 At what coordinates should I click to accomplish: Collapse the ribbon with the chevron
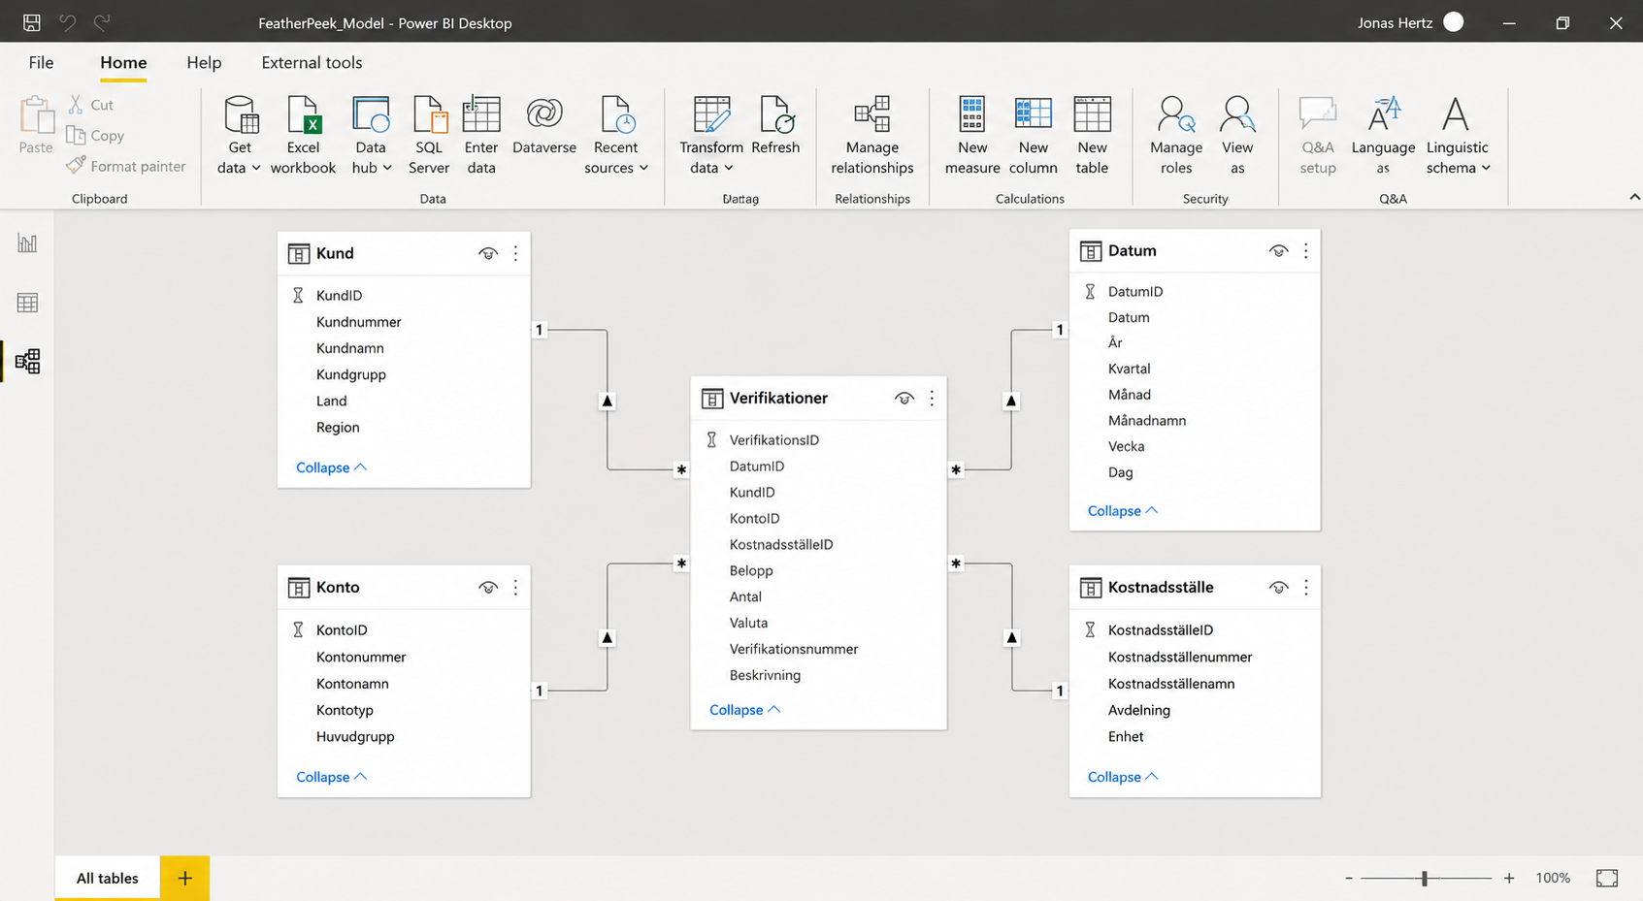[x=1634, y=197]
